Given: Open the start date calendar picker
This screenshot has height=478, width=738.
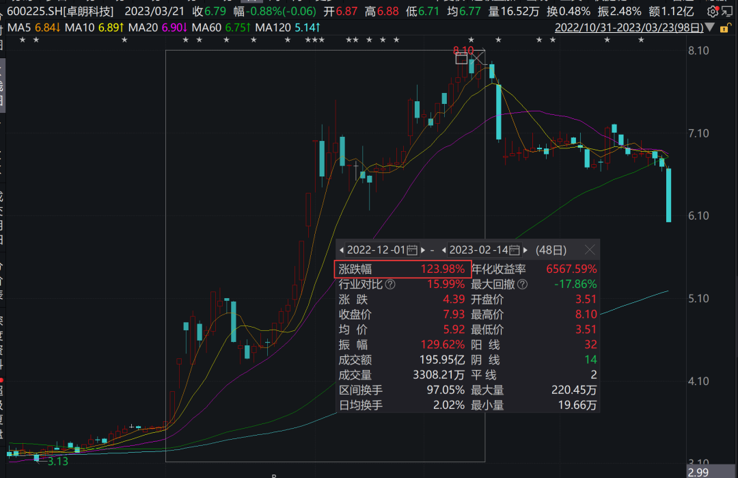Looking at the screenshot, I should (411, 250).
